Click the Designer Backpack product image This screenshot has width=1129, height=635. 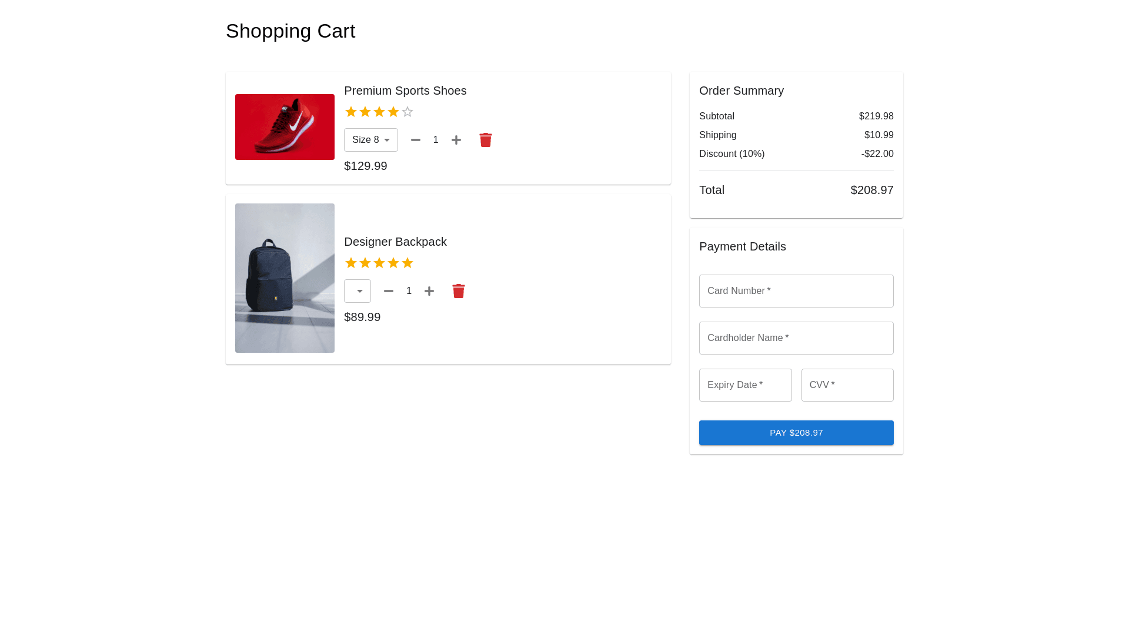pos(285,278)
